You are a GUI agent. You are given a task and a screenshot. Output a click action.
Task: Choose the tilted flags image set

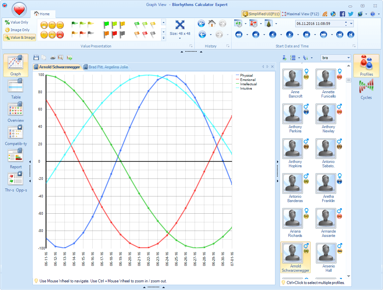[x=145, y=30]
